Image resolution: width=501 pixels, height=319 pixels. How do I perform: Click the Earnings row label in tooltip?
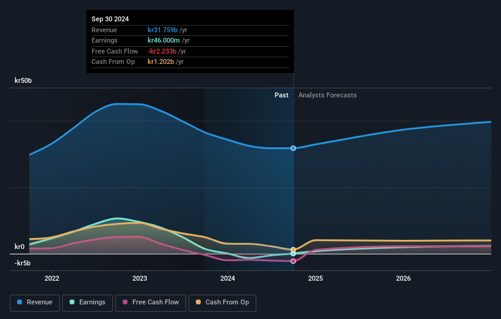point(104,40)
